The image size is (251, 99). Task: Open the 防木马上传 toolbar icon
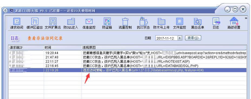161,23
